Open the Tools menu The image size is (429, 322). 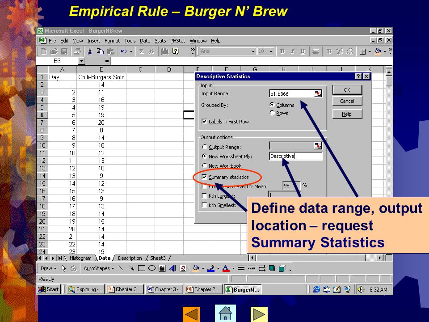(130, 41)
